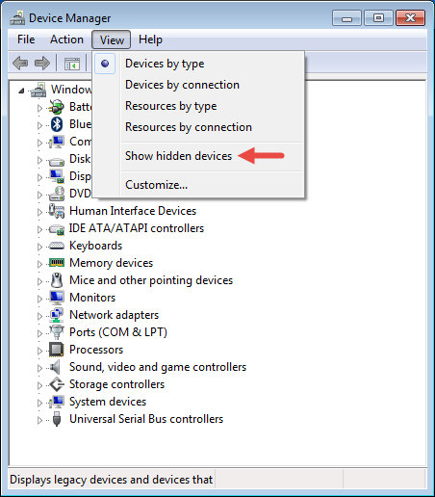Collapse the root computer node
435x497 pixels.
pyautogui.click(x=21, y=92)
